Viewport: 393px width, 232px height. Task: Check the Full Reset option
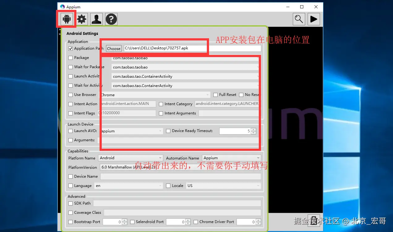click(x=216, y=95)
